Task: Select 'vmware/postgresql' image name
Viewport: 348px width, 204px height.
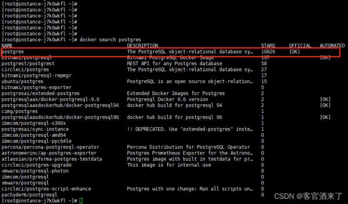Action: [25, 184]
